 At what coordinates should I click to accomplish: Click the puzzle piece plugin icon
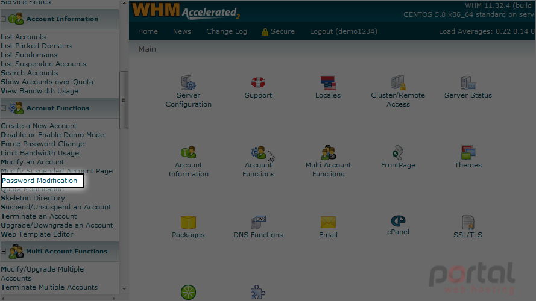(x=258, y=293)
